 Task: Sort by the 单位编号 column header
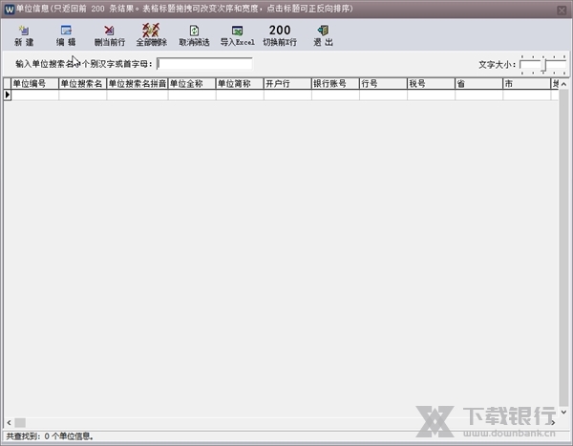(x=34, y=84)
